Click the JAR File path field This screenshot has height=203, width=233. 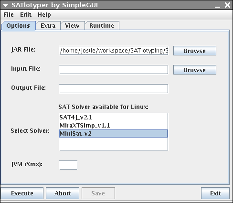(x=113, y=51)
